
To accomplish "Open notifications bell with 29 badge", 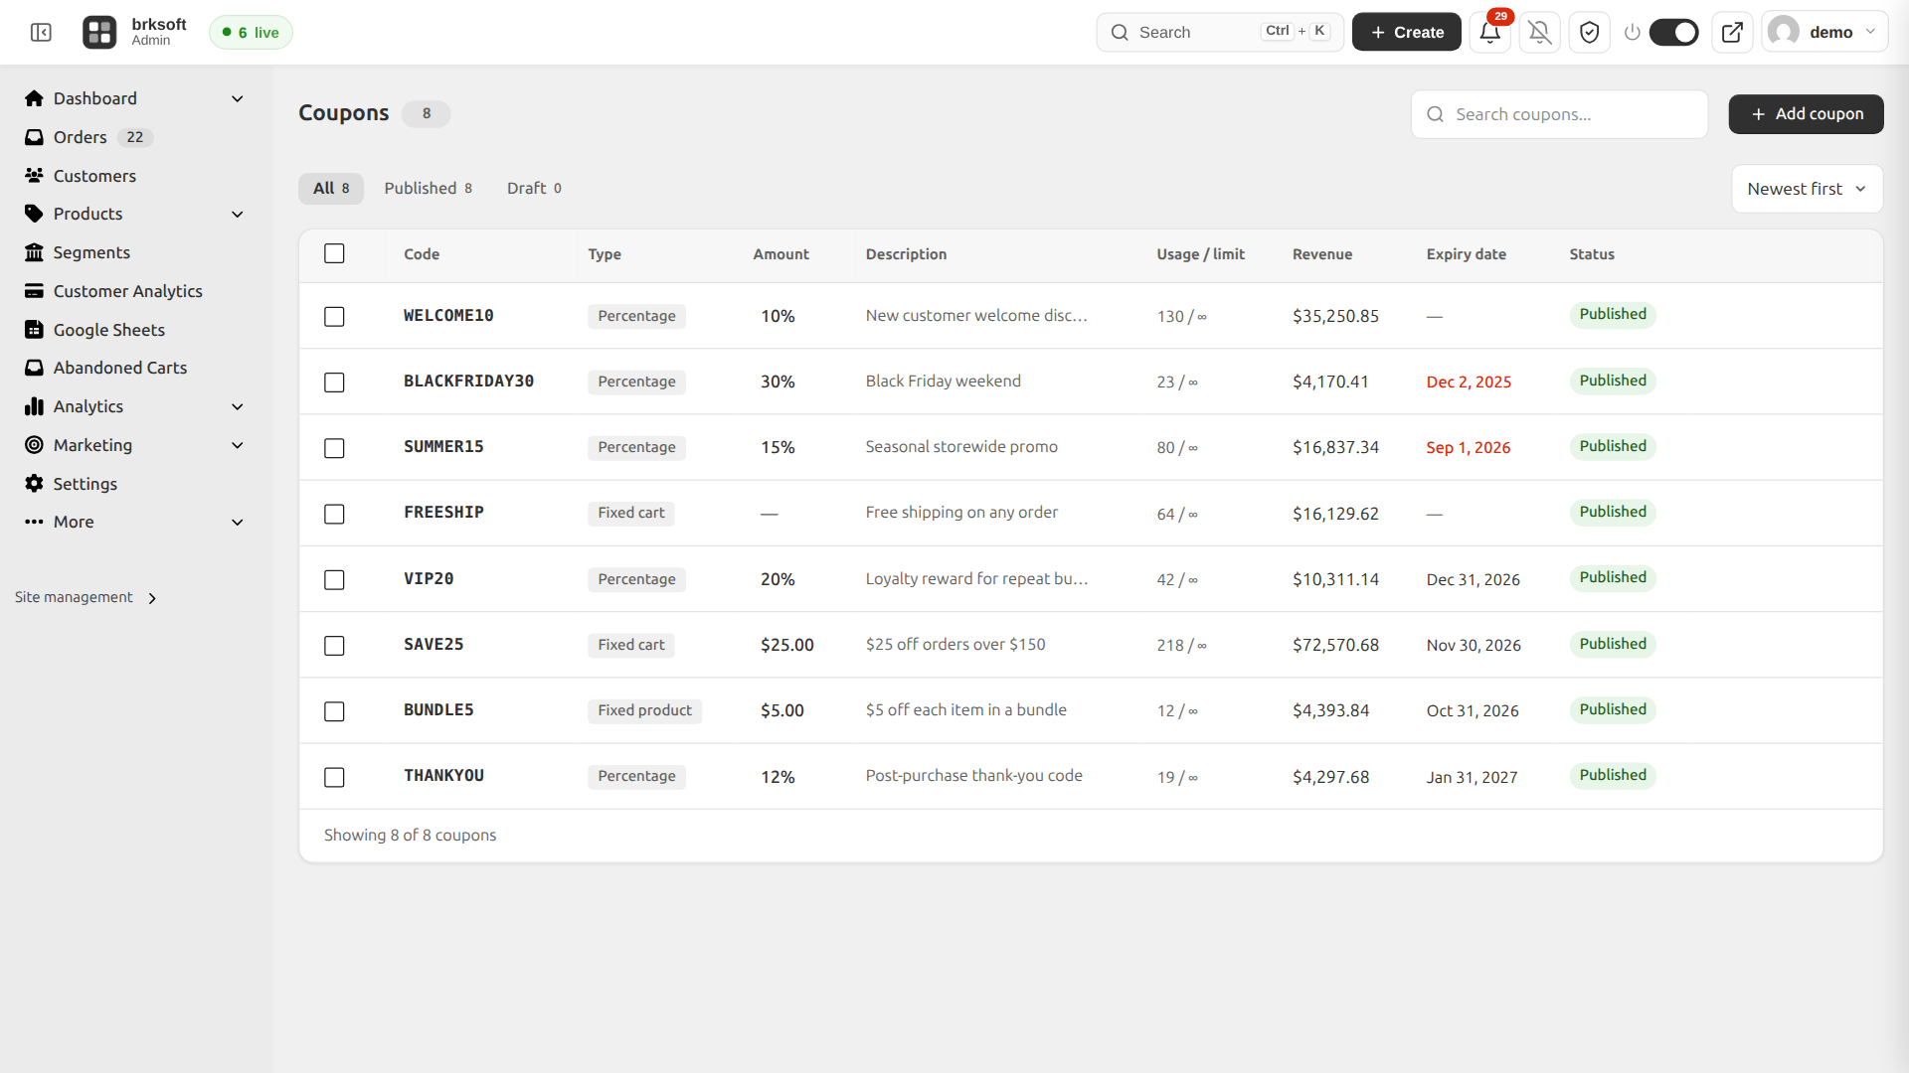I will coord(1489,33).
